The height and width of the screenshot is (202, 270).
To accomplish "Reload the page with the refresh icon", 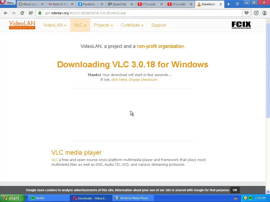I will 22,13.
